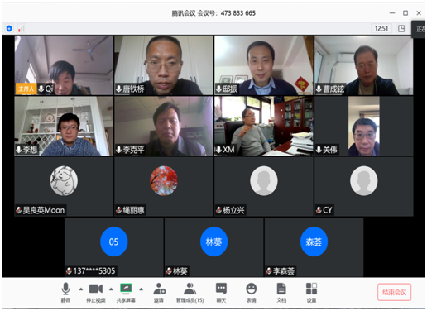Expand the arrow next to microphone button

81,289
